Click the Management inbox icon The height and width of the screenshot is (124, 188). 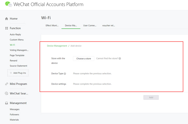click(6, 103)
